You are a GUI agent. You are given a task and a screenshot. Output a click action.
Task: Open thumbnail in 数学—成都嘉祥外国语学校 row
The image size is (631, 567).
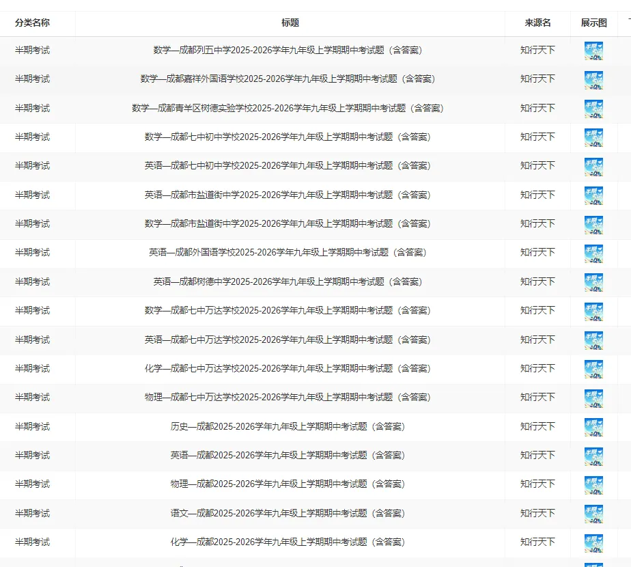coord(593,80)
